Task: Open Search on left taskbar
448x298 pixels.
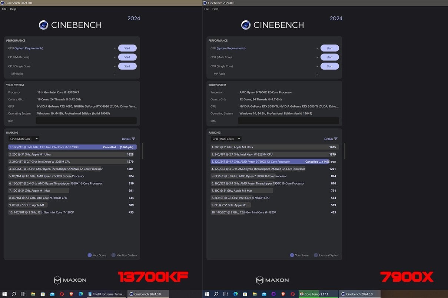Action: coord(14,294)
